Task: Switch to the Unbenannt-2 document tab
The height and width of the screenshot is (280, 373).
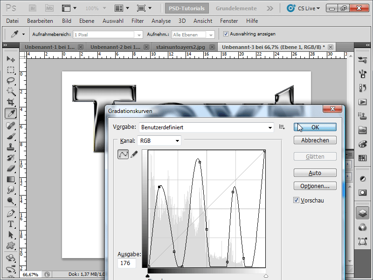Action: click(x=115, y=47)
